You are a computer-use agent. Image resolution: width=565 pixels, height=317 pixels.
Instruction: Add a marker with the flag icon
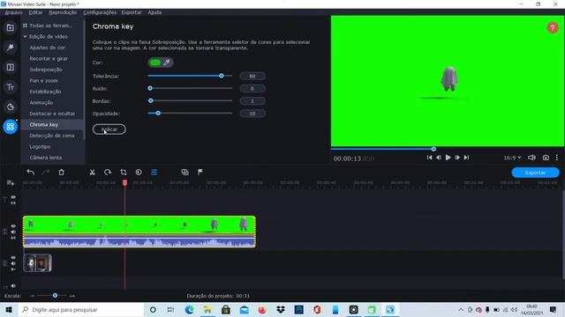[x=200, y=173]
